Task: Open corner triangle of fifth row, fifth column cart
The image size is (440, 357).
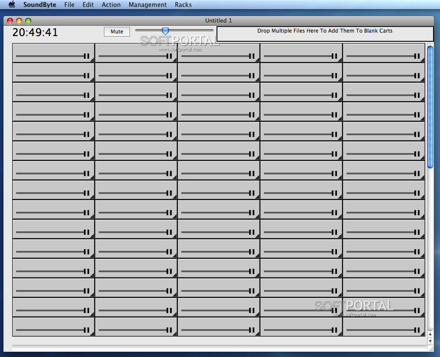Action: tap(423, 138)
